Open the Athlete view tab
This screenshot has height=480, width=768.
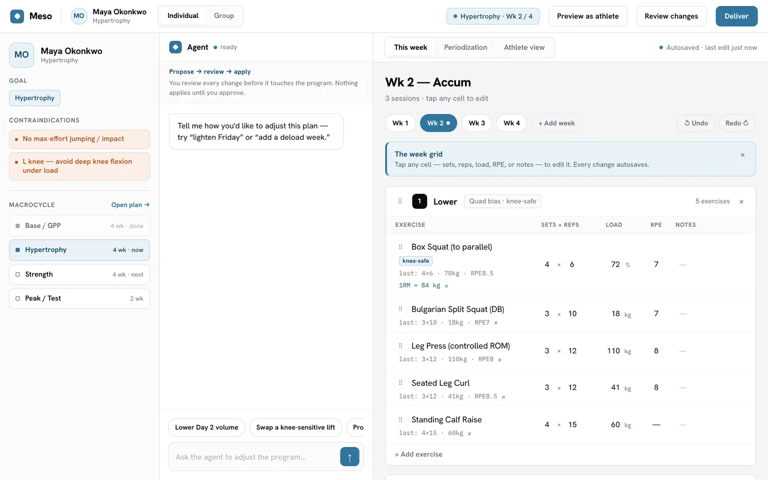(x=524, y=47)
